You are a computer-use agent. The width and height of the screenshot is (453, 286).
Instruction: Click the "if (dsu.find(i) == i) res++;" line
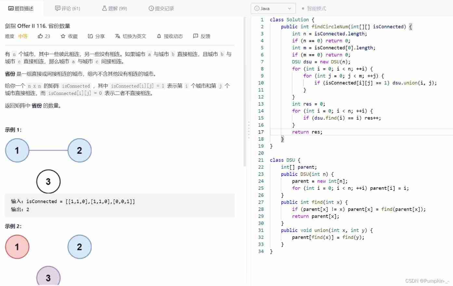342,118
